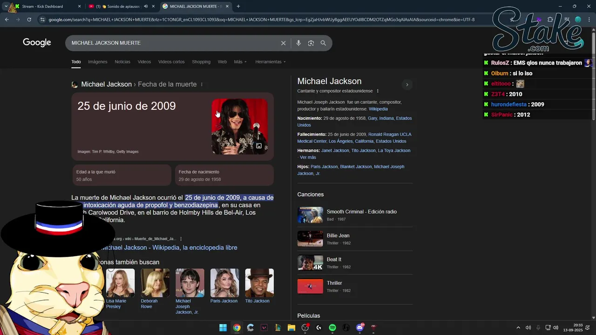Open the Tito Jackson photo thumbnail
Viewport: 596px width, 335px height.
259,283
